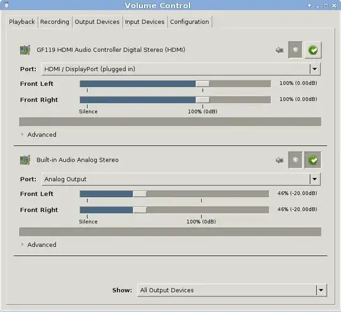
Task: Click the GF119 HDMI sound card icon
Action: point(25,50)
